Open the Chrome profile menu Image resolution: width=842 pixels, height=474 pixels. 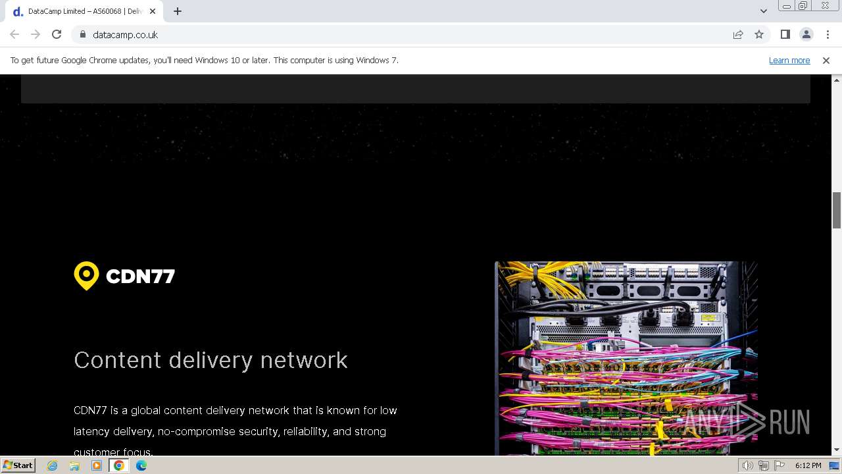[x=806, y=34]
